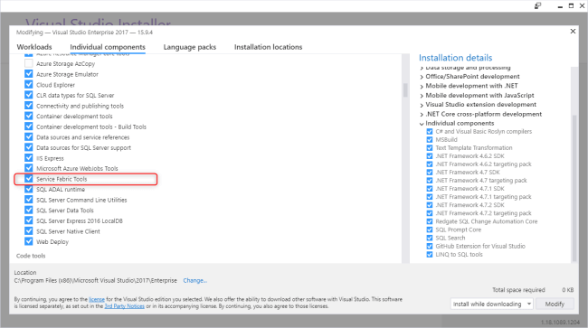Click the Installation details heading
This screenshot has height=328, width=588.
click(x=455, y=58)
